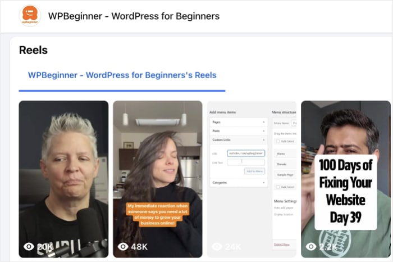
Task: Click the eye icon beside 20K views
Action: point(29,247)
